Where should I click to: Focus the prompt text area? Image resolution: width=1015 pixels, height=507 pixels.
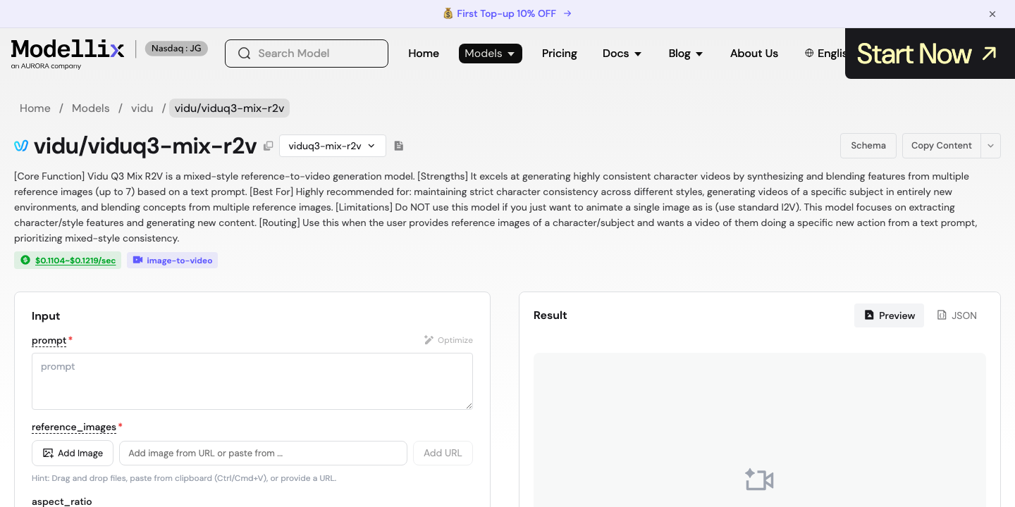tap(252, 382)
